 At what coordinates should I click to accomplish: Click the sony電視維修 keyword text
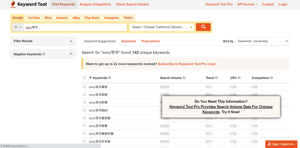coord(98,87)
